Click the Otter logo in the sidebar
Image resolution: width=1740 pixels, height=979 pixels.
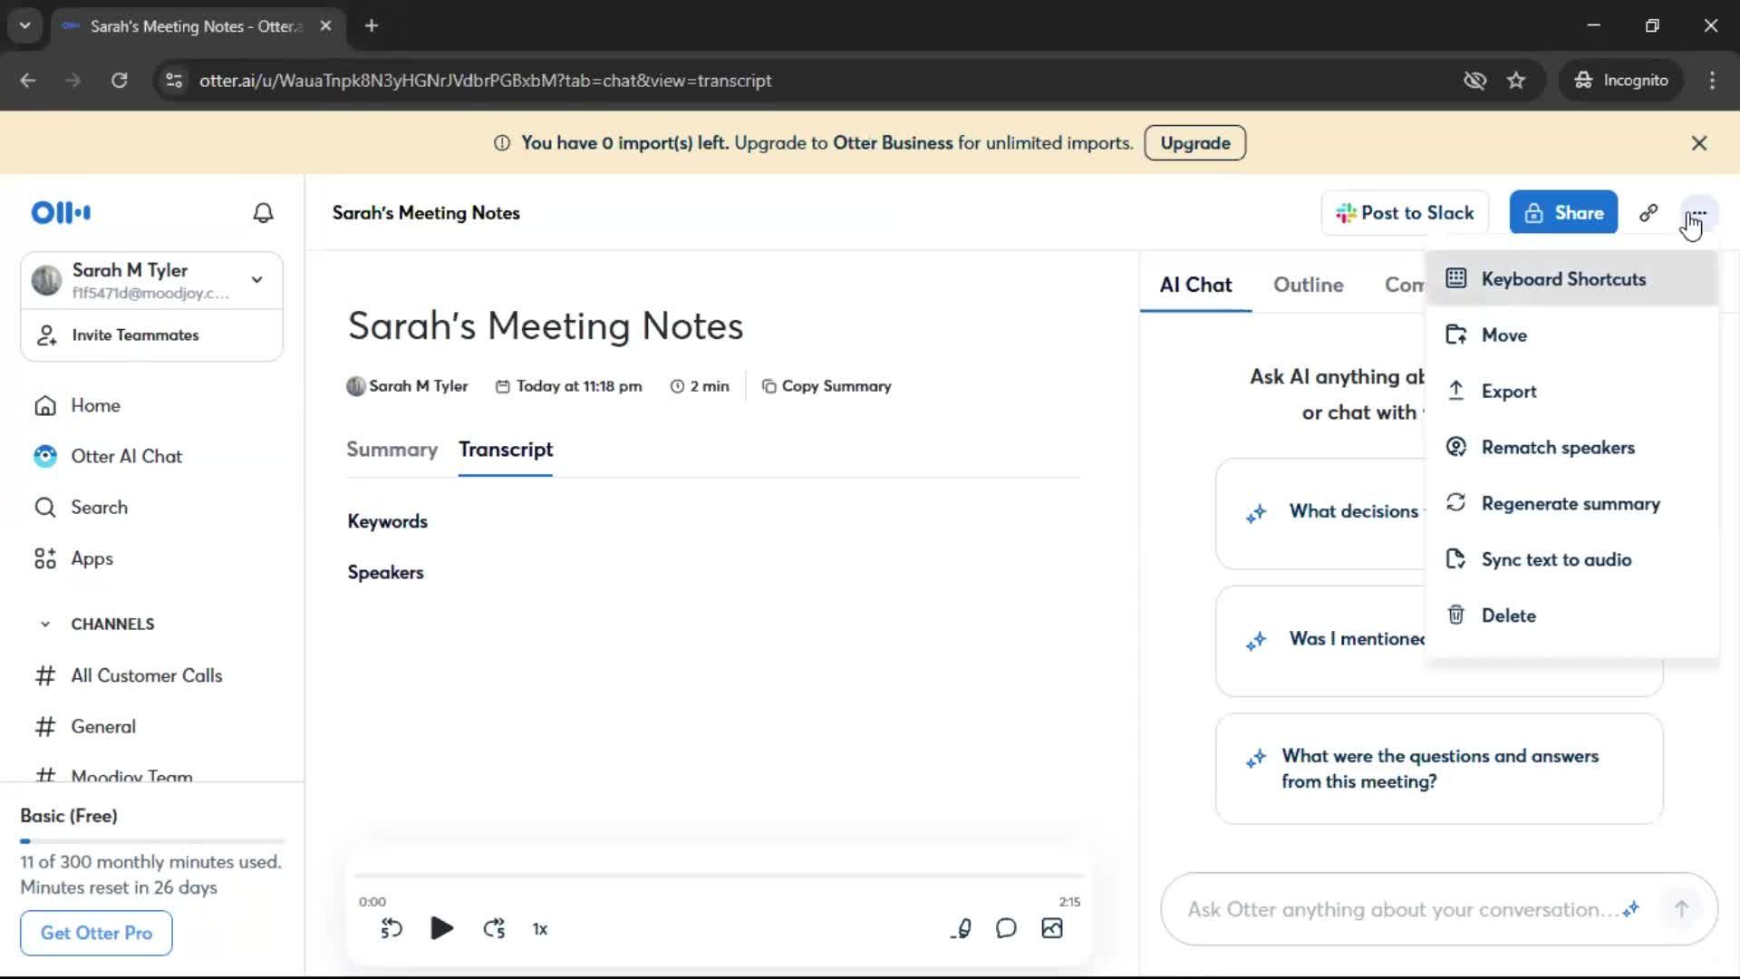coord(61,213)
